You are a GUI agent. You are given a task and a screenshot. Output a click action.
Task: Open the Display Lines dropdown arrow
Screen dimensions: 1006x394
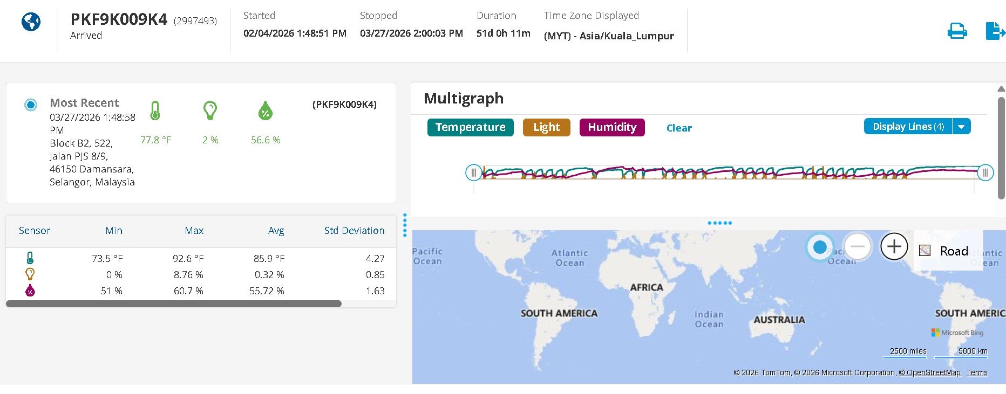pyautogui.click(x=961, y=127)
